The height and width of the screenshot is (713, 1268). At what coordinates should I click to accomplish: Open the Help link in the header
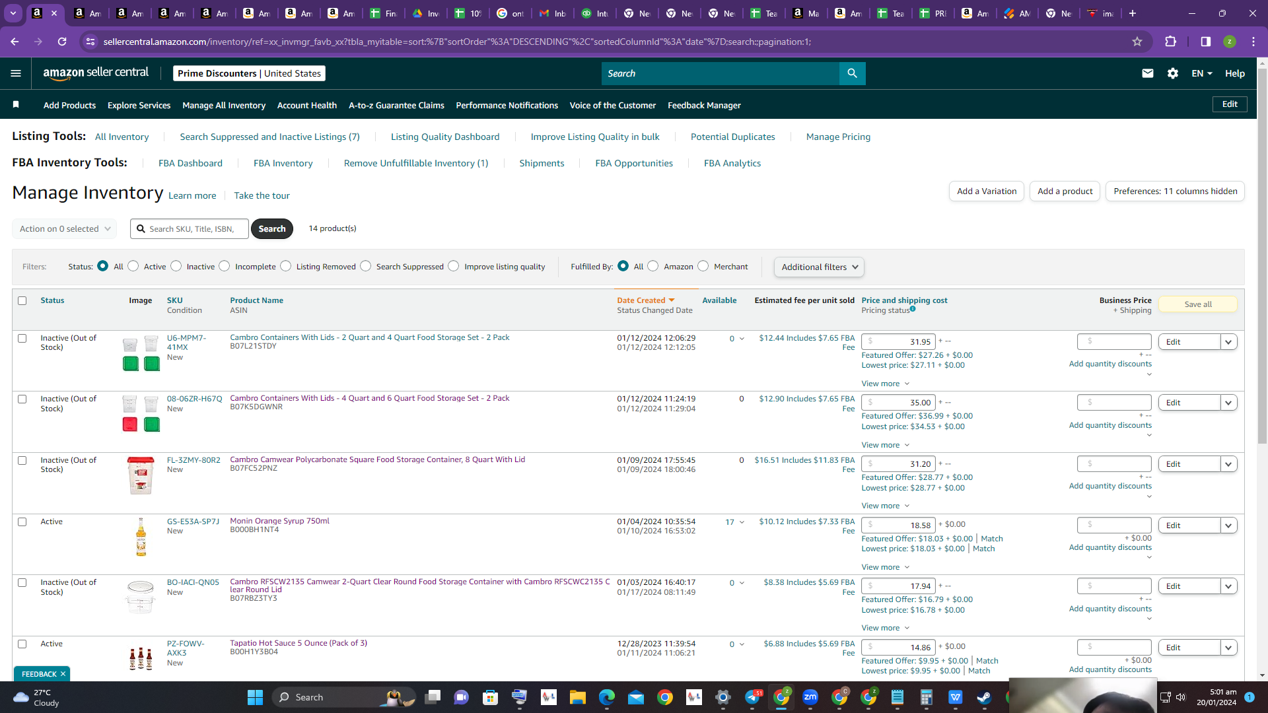(x=1235, y=73)
